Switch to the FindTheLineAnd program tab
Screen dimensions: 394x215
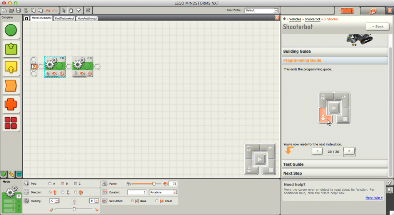tap(64, 18)
